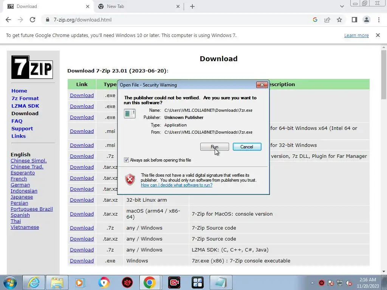
Task: Open Chrome side panel icon
Action: pyautogui.click(x=354, y=20)
